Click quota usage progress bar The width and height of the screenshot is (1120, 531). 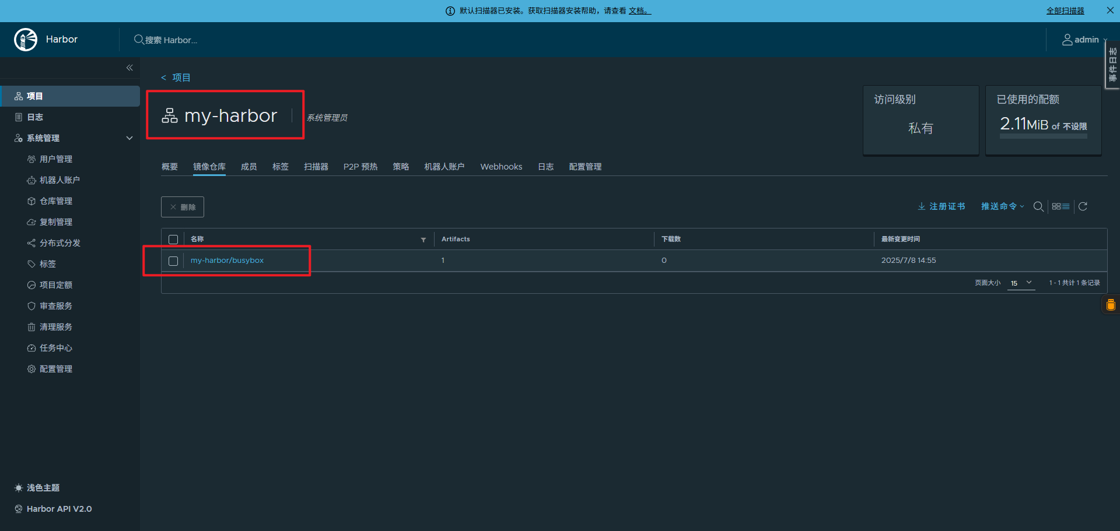point(1044,136)
